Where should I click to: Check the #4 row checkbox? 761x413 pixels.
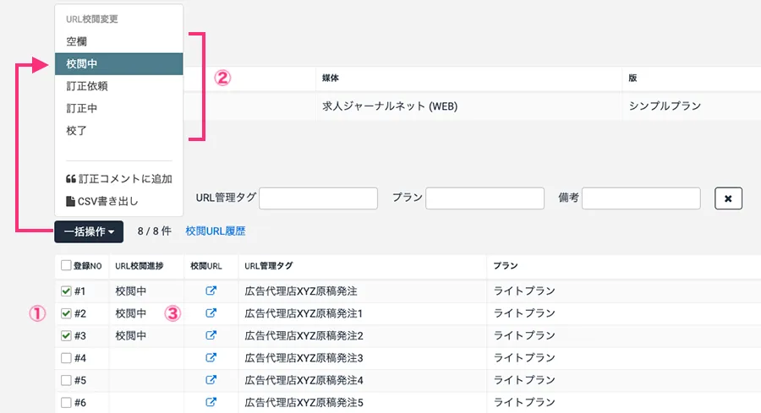point(66,358)
